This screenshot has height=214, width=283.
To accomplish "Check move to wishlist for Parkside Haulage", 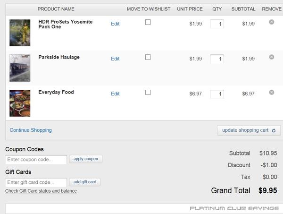I will (148, 57).
